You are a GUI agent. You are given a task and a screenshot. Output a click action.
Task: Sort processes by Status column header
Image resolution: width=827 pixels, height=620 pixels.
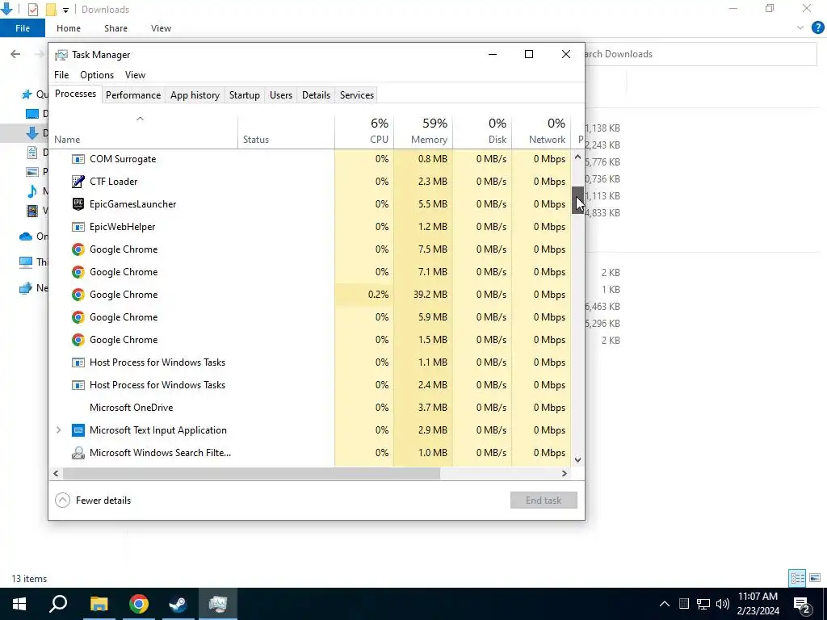click(287, 131)
